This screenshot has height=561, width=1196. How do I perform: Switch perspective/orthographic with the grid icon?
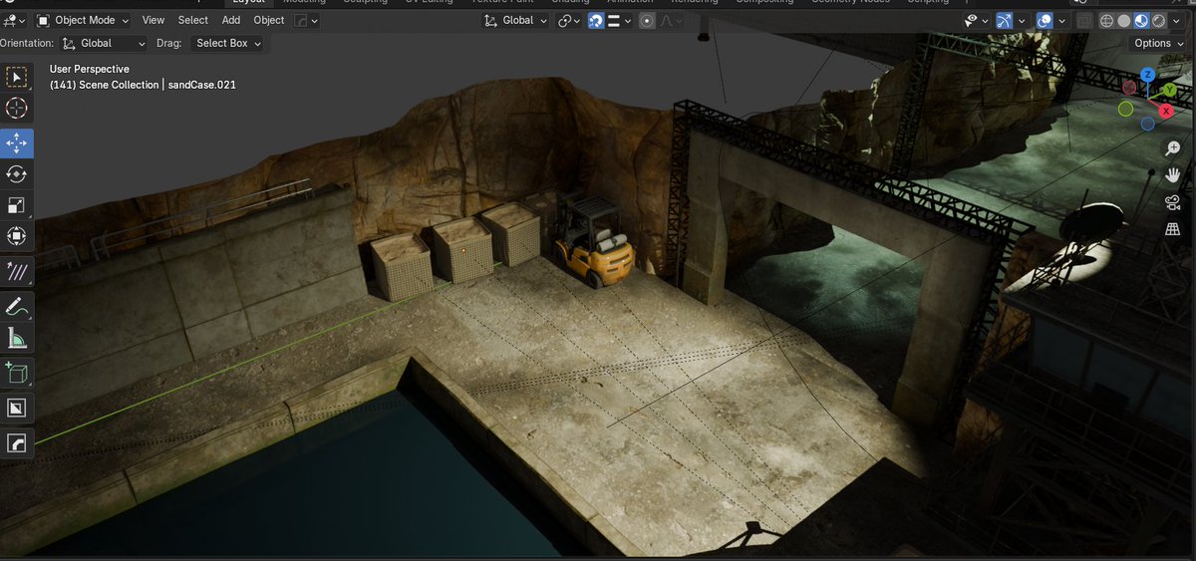click(1172, 229)
